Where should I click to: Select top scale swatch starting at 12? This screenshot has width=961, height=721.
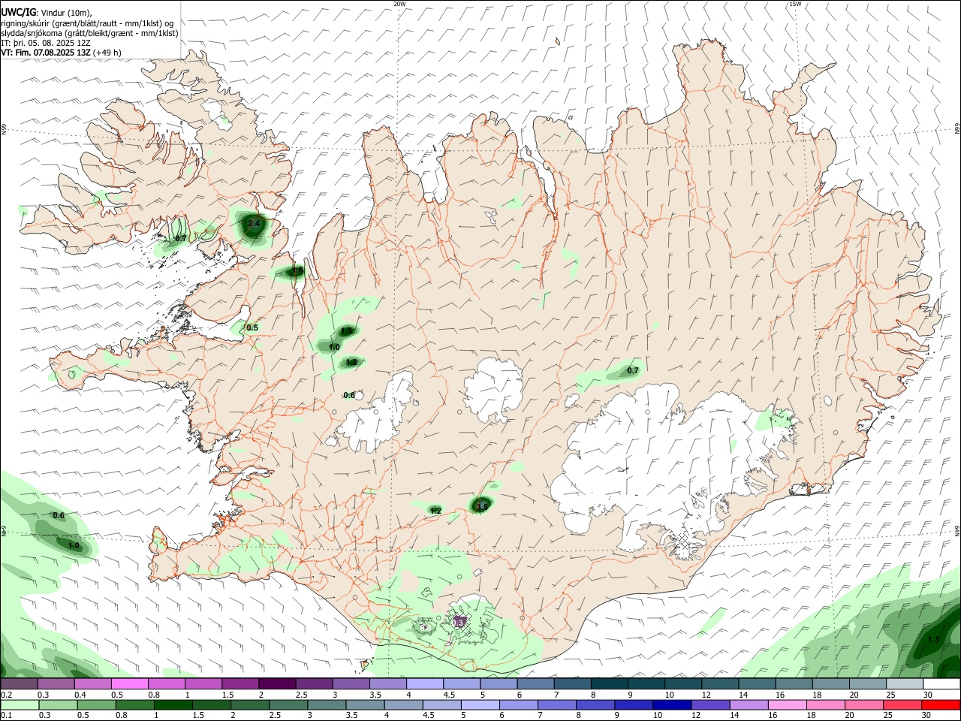[x=721, y=684]
